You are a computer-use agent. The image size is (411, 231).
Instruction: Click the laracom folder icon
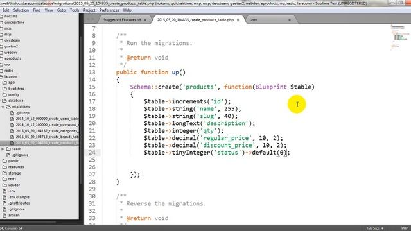pyautogui.click(x=1, y=76)
